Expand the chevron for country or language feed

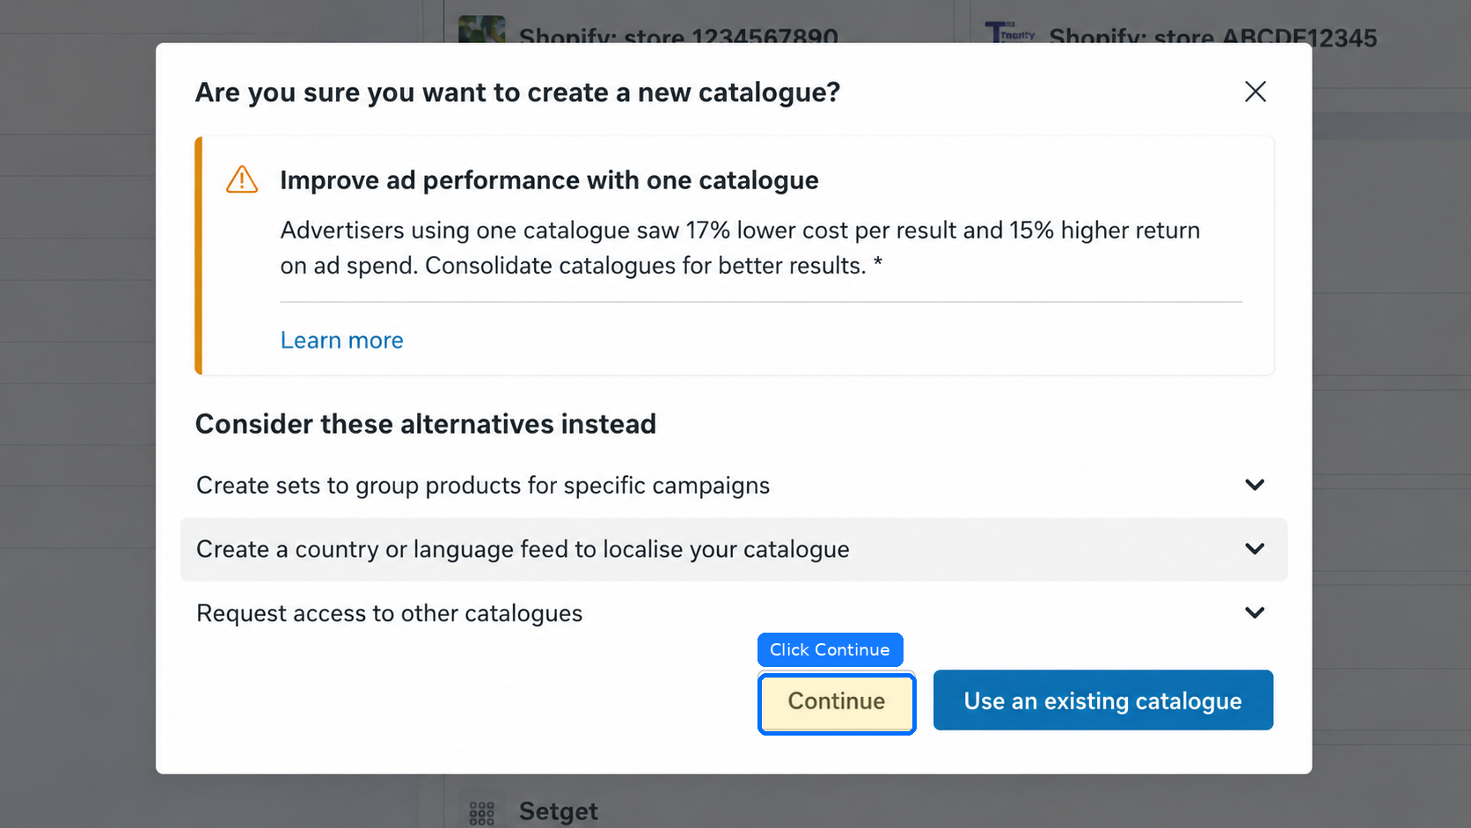1255,549
